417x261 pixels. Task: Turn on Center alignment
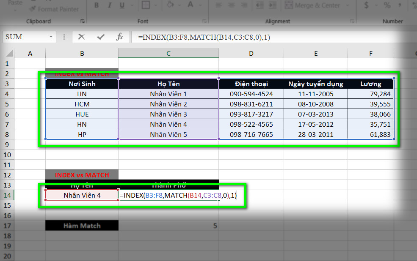tap(232, 5)
